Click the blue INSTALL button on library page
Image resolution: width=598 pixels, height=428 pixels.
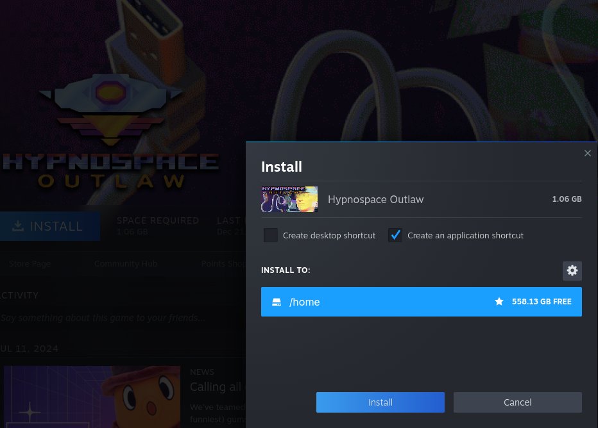[50, 226]
